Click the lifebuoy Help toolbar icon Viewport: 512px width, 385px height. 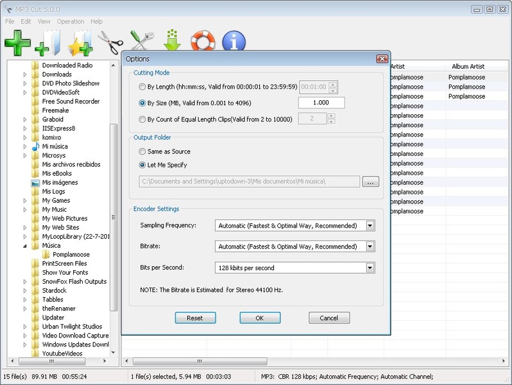[203, 40]
